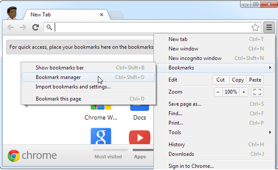This screenshot has width=278, height=170.
Task: Minimize the Chrome window
Action: point(245,4)
